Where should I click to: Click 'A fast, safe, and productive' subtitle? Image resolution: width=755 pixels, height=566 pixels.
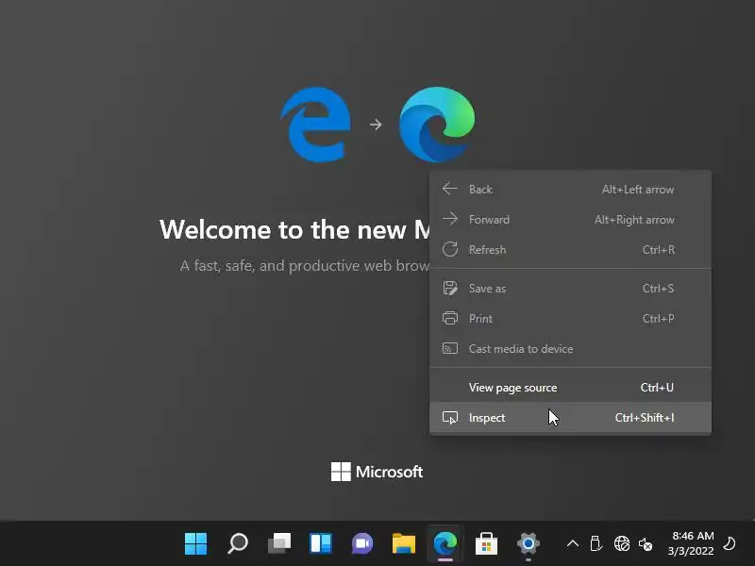pyautogui.click(x=304, y=266)
